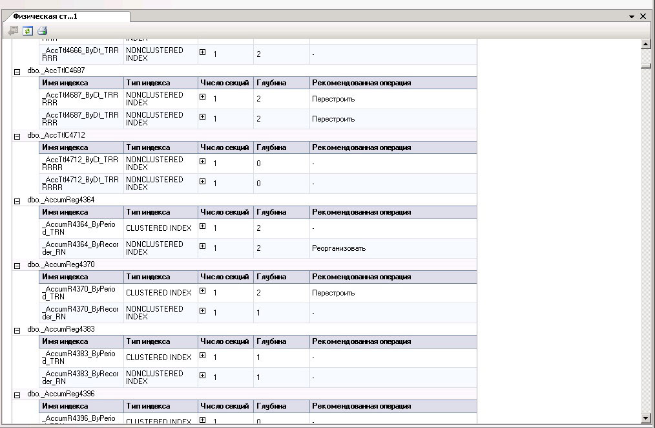This screenshot has width=655, height=428.
Task: Click depth value 0 for _AccTtl4712_ByDt_TRR
Action: (258, 184)
